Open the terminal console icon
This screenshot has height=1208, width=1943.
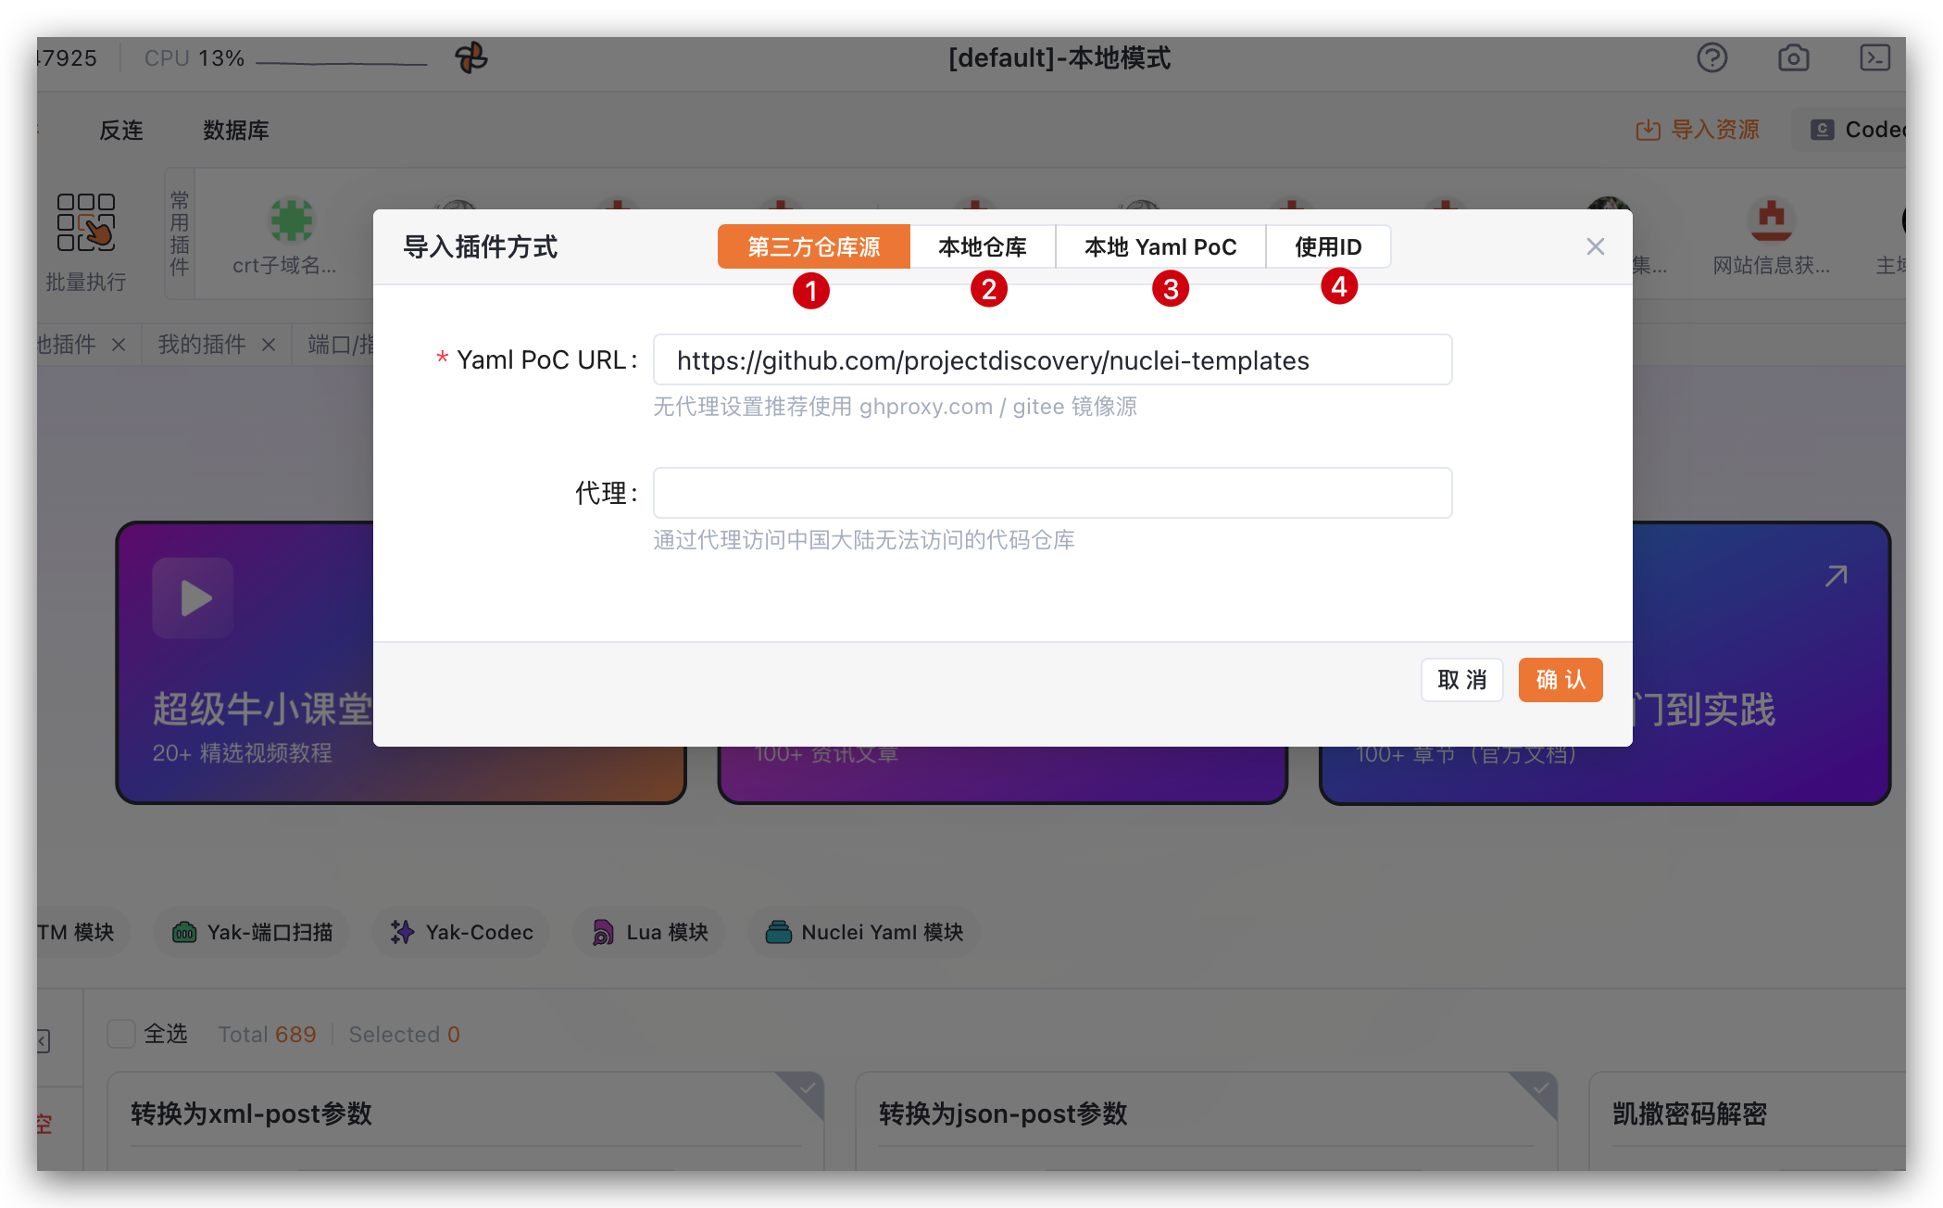tap(1874, 58)
